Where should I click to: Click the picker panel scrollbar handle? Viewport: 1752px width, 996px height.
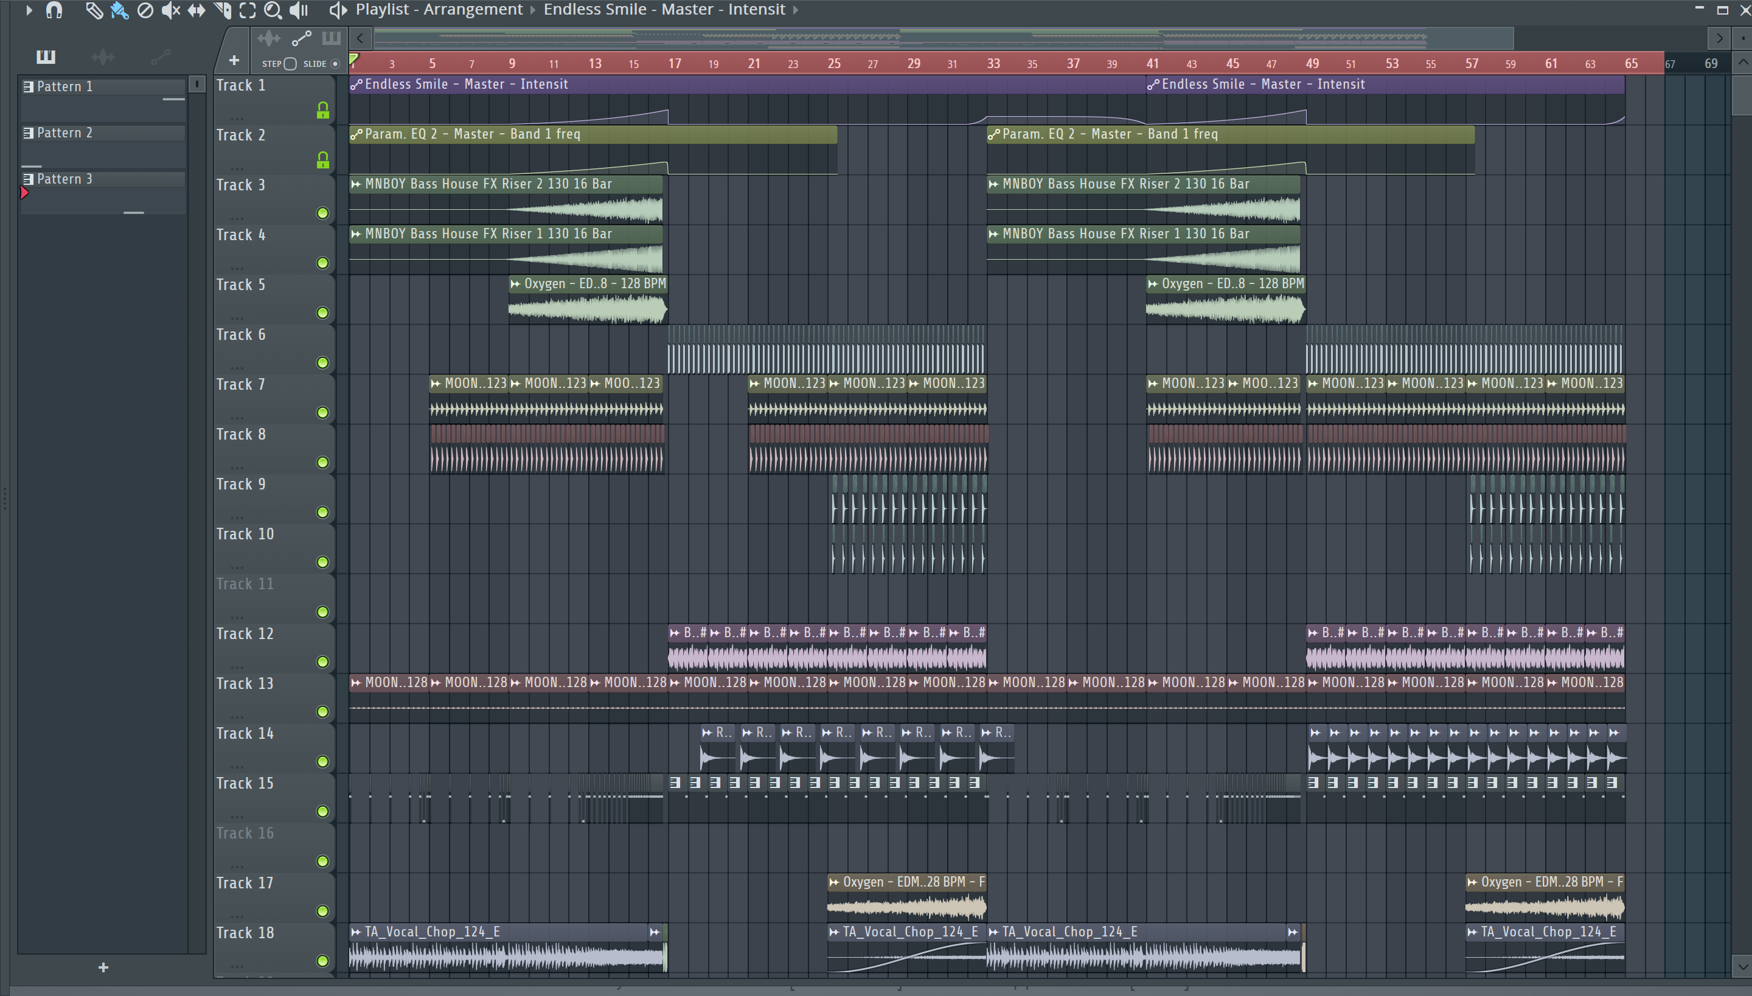pos(196,83)
